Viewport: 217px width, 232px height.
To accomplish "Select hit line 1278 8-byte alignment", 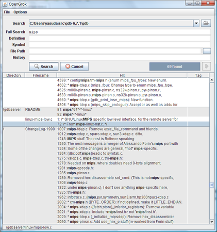I will 109,163.
